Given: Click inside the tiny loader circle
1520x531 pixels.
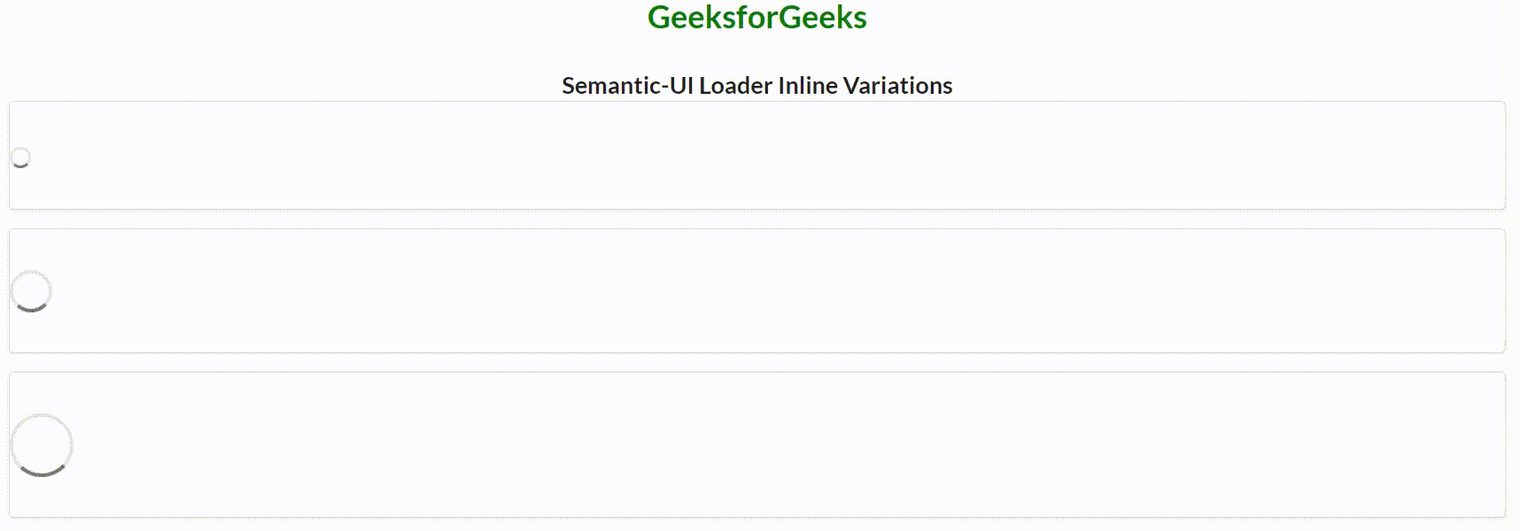Looking at the screenshot, I should 20,157.
